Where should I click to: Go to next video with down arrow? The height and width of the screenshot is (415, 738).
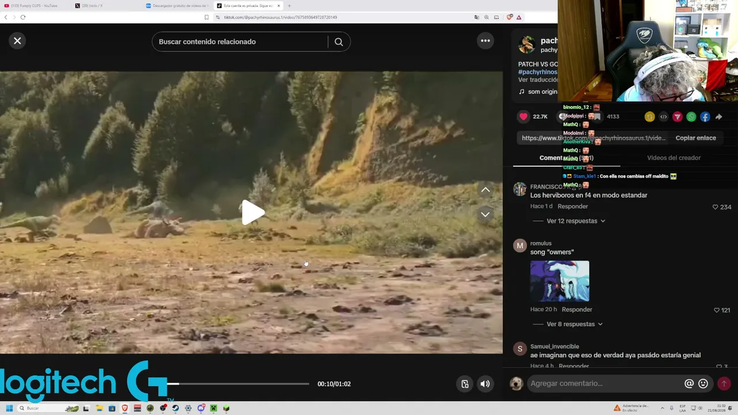coord(485,214)
